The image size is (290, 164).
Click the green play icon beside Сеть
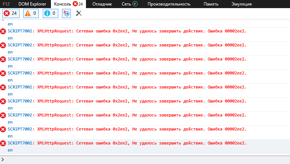click(135, 4)
